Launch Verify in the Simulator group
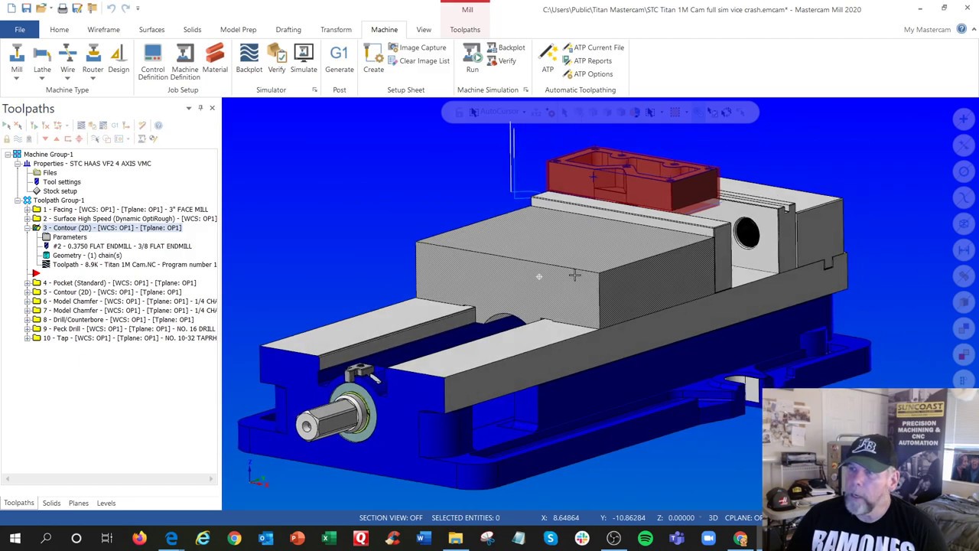The width and height of the screenshot is (979, 551). 277,60
